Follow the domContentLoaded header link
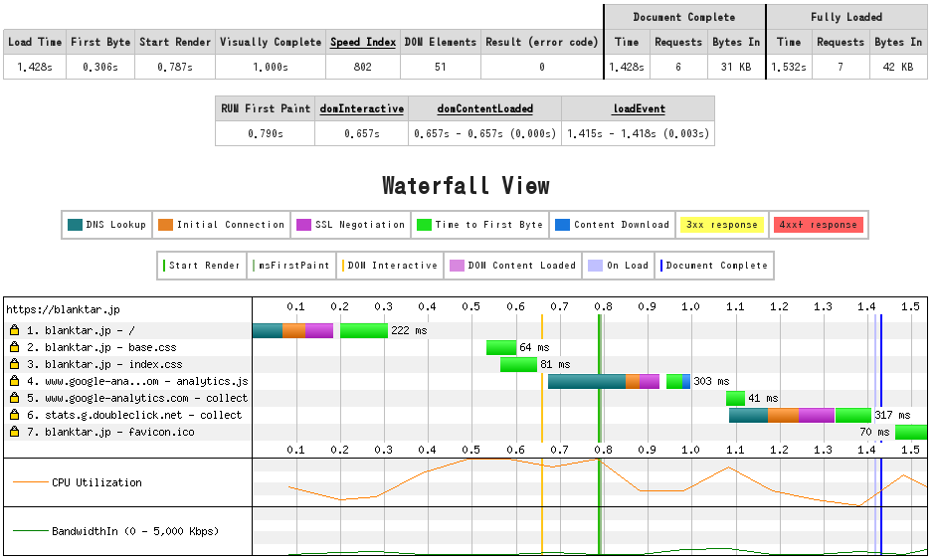This screenshot has height=559, width=937. click(484, 108)
